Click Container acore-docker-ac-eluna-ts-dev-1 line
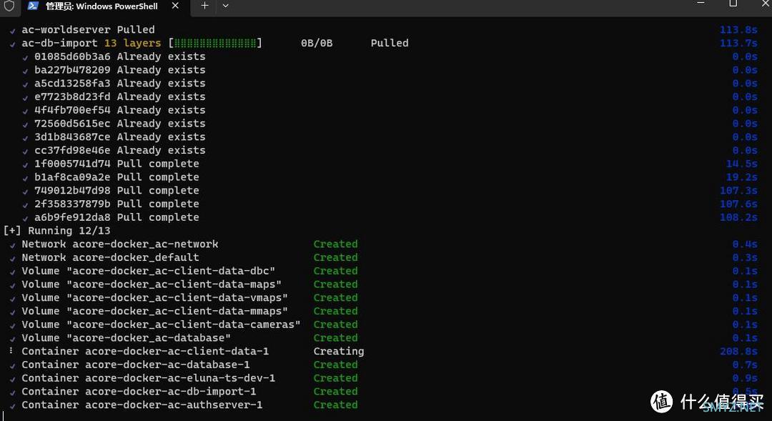Image resolution: width=772 pixels, height=421 pixels. pyautogui.click(x=148, y=377)
